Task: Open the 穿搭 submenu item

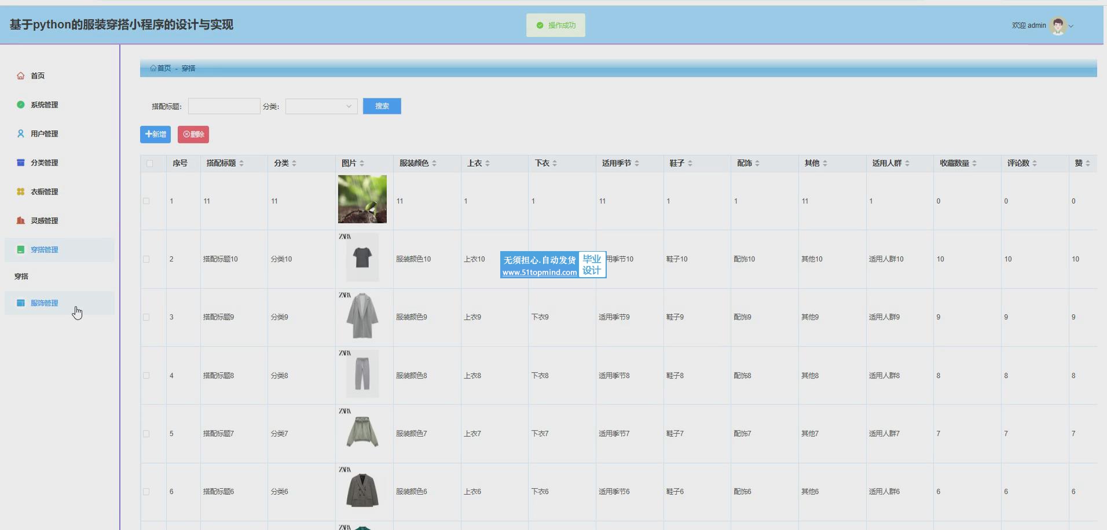Action: point(21,277)
